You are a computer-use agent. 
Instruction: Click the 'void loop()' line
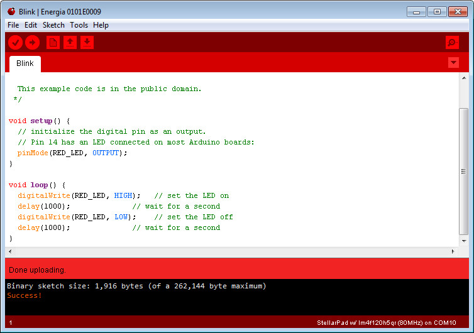pos(37,185)
